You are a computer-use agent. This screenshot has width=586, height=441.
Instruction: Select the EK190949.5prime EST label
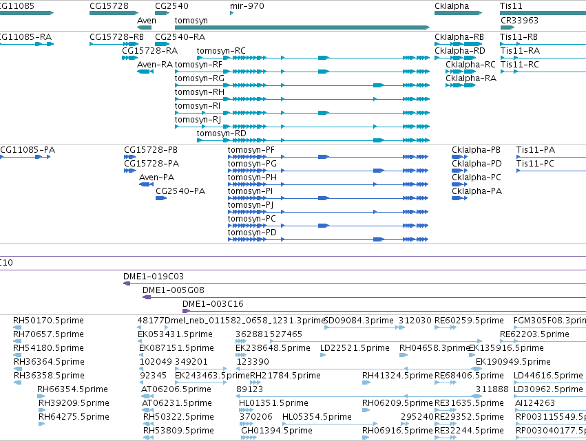click(x=513, y=362)
